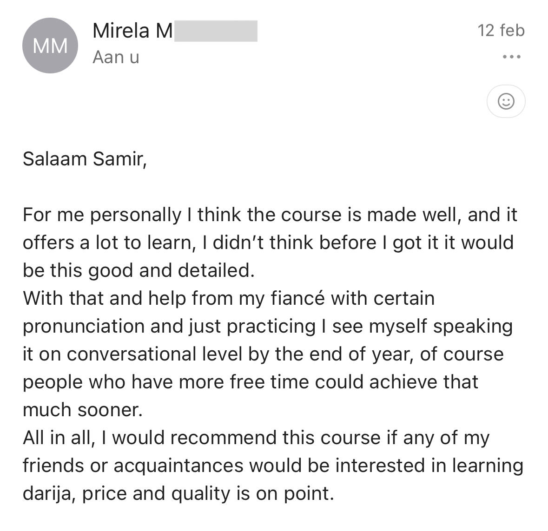Open the three-dot more options menu
Viewport: 548px width, 531px height.
511,57
